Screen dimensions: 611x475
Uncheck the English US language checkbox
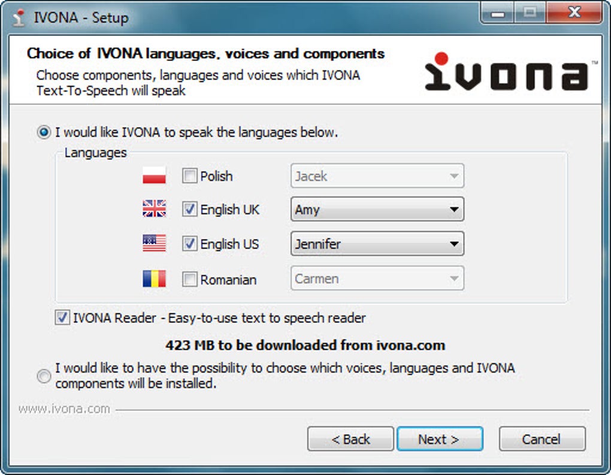pos(189,244)
